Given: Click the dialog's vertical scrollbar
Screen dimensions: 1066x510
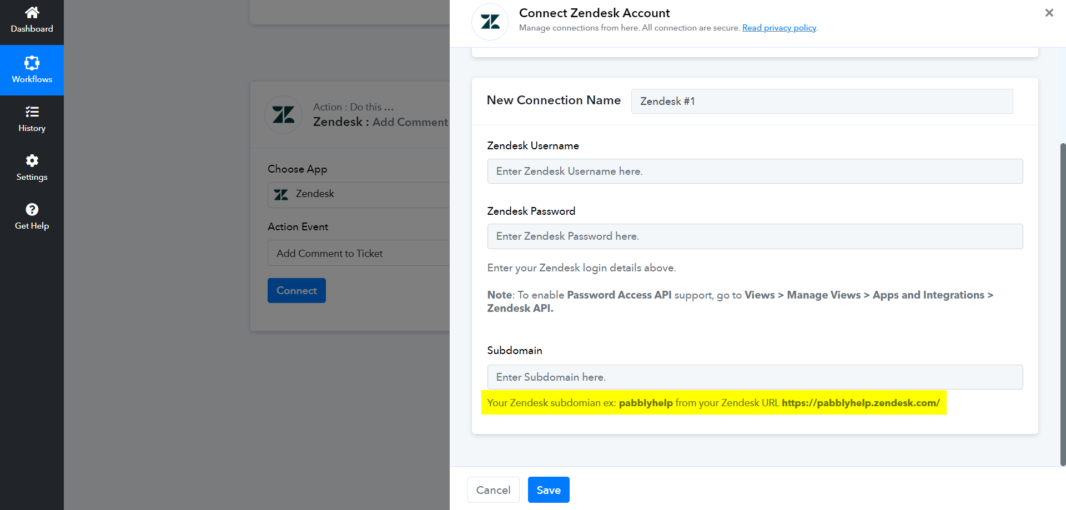Looking at the screenshot, I should [x=1063, y=305].
